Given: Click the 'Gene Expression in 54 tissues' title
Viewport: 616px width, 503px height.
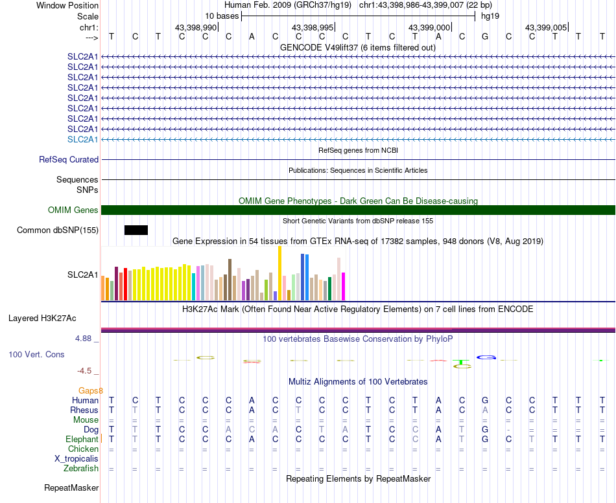Looking at the screenshot, I should tap(358, 241).
